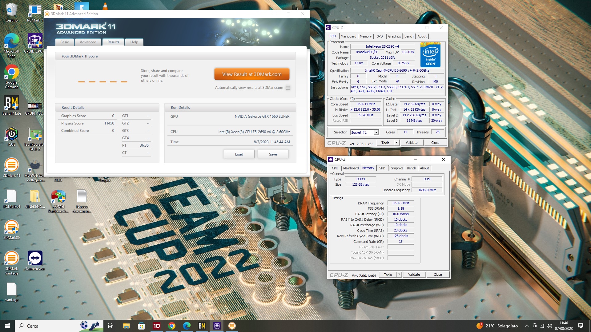Open the vantage file on the desktop
Viewport: 591px width, 332px height.
coord(11,292)
